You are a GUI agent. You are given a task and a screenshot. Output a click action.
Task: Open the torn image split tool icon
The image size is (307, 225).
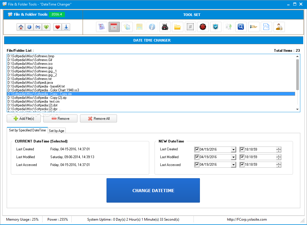(266, 27)
